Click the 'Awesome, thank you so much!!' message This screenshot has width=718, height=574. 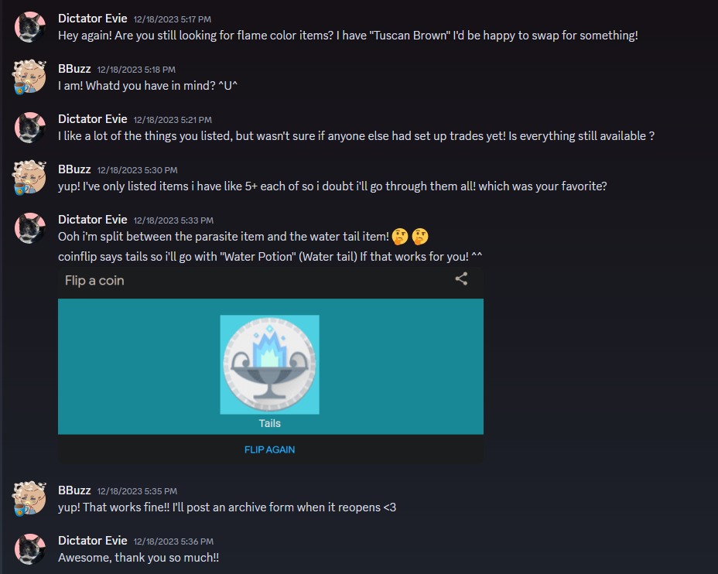click(x=138, y=558)
